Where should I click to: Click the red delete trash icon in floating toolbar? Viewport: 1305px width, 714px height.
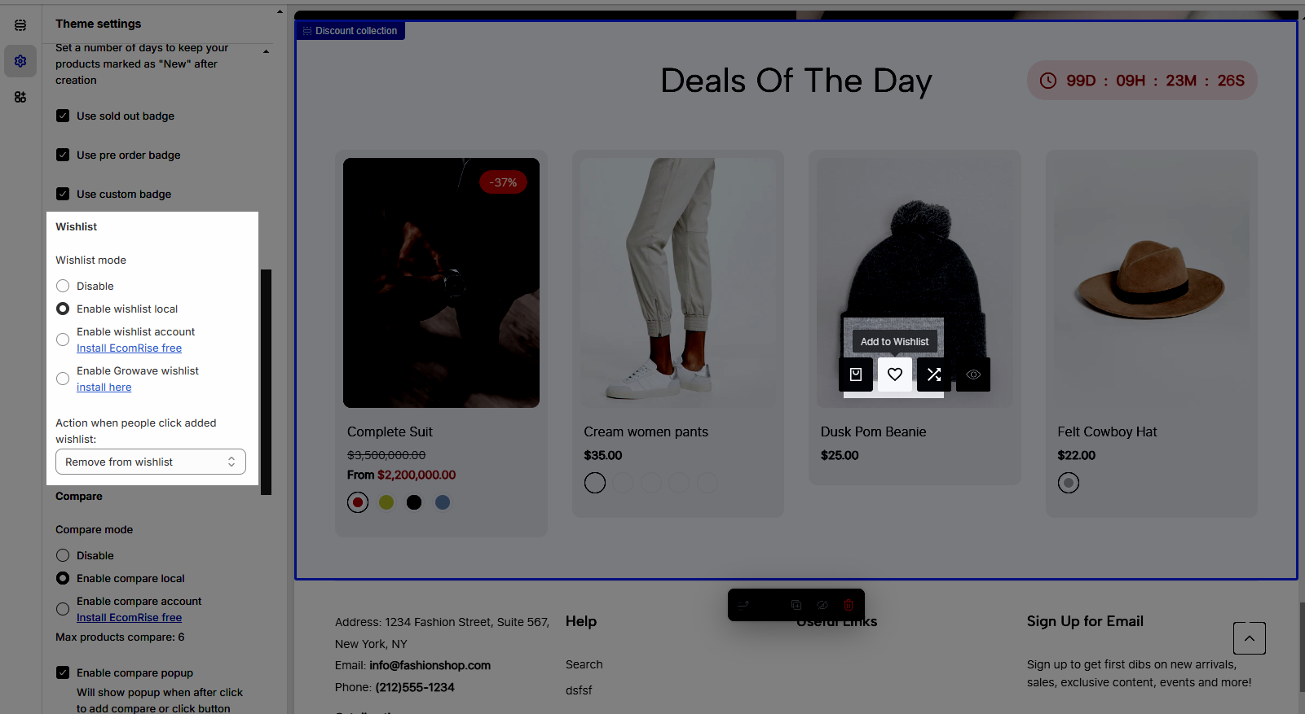tap(849, 605)
